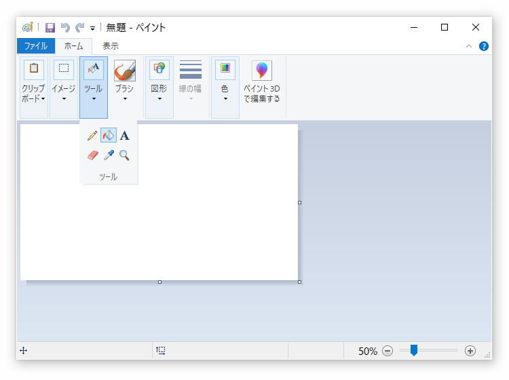Select the Color picker eyedropper tool
Screen dimensions: 509x380
(x=109, y=155)
